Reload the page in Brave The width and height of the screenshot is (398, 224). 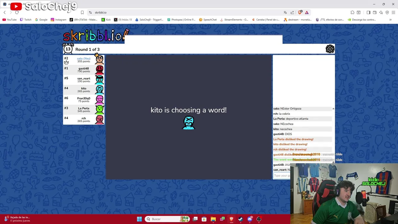tap(17, 12)
